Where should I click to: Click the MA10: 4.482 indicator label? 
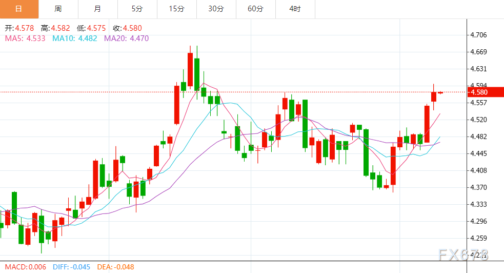pos(74,38)
